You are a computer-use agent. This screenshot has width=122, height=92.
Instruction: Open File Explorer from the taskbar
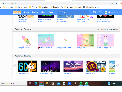coord(47,83)
